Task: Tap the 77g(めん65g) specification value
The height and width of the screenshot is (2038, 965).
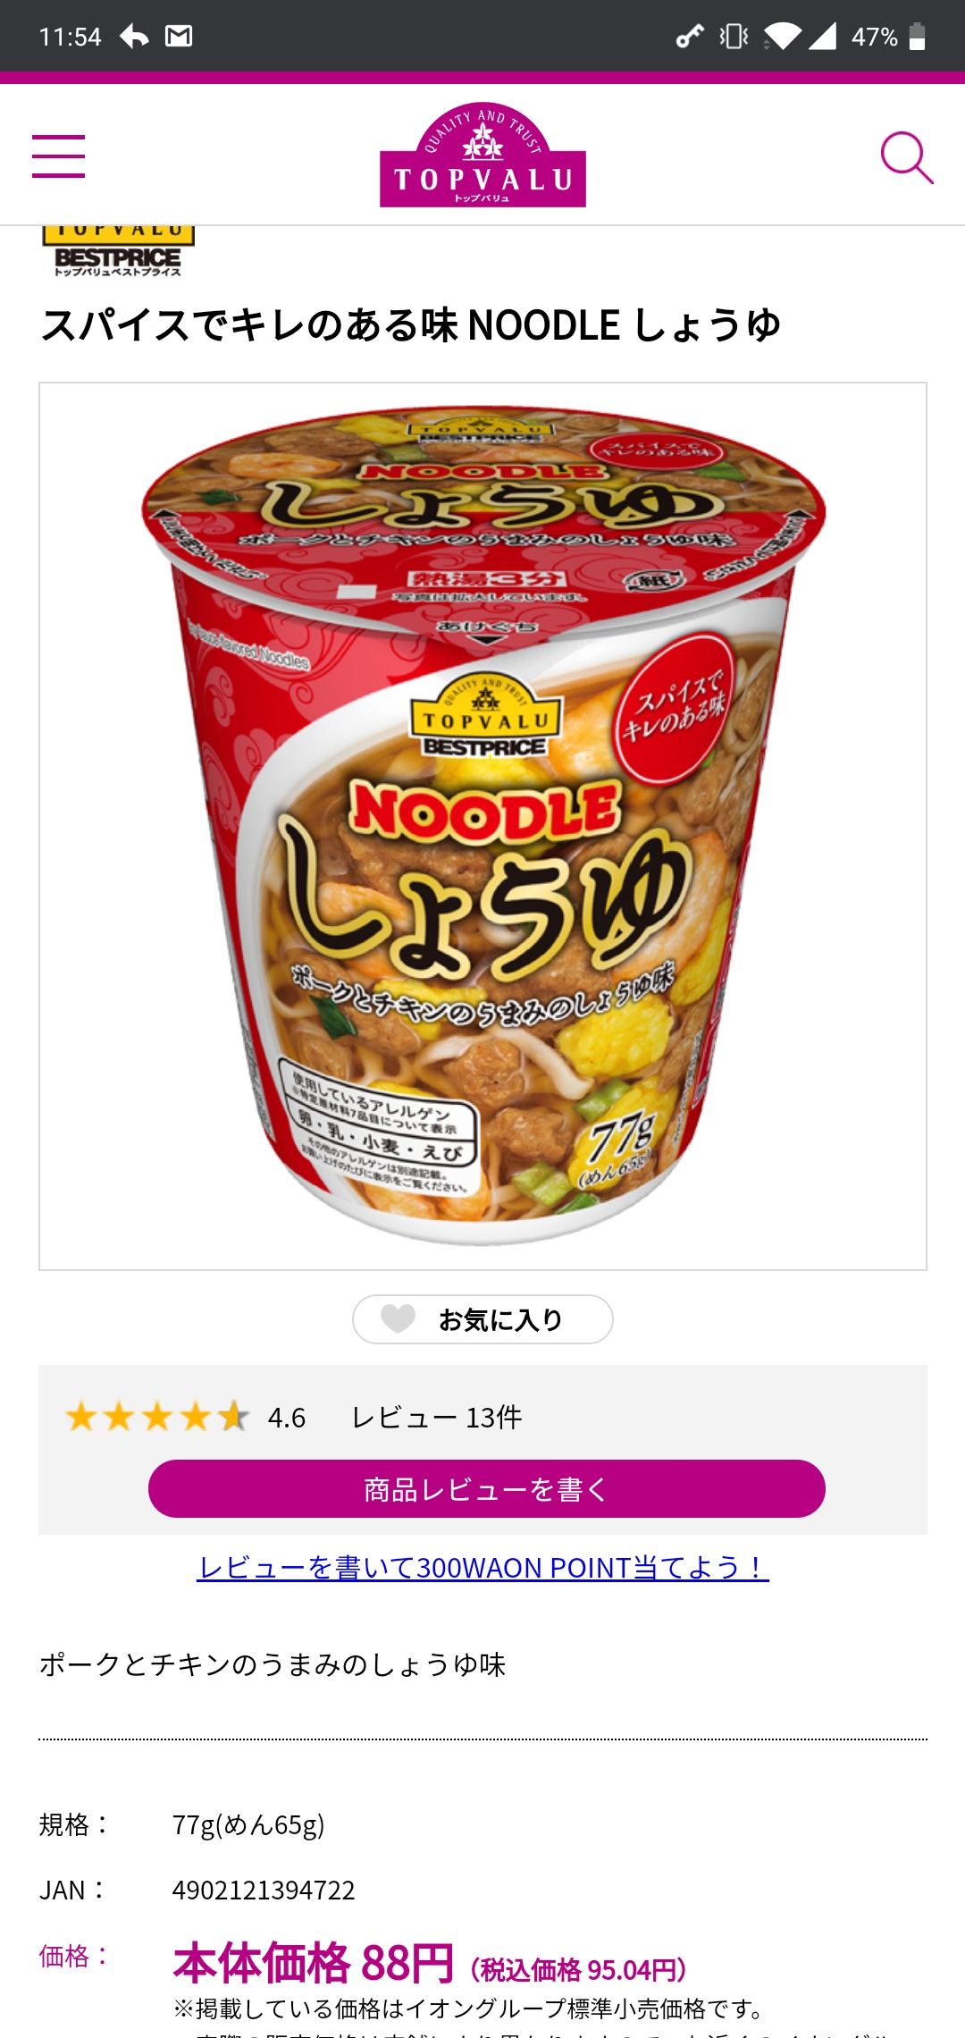Action: click(x=248, y=1824)
